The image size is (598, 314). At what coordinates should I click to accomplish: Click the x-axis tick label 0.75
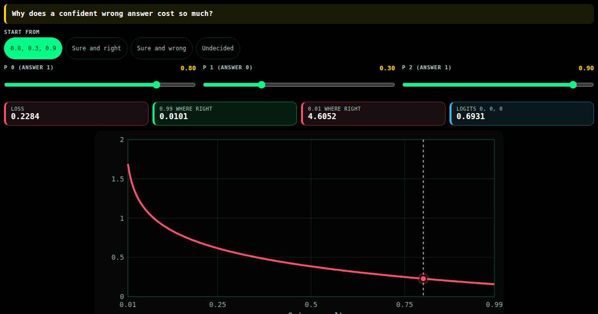coord(405,305)
